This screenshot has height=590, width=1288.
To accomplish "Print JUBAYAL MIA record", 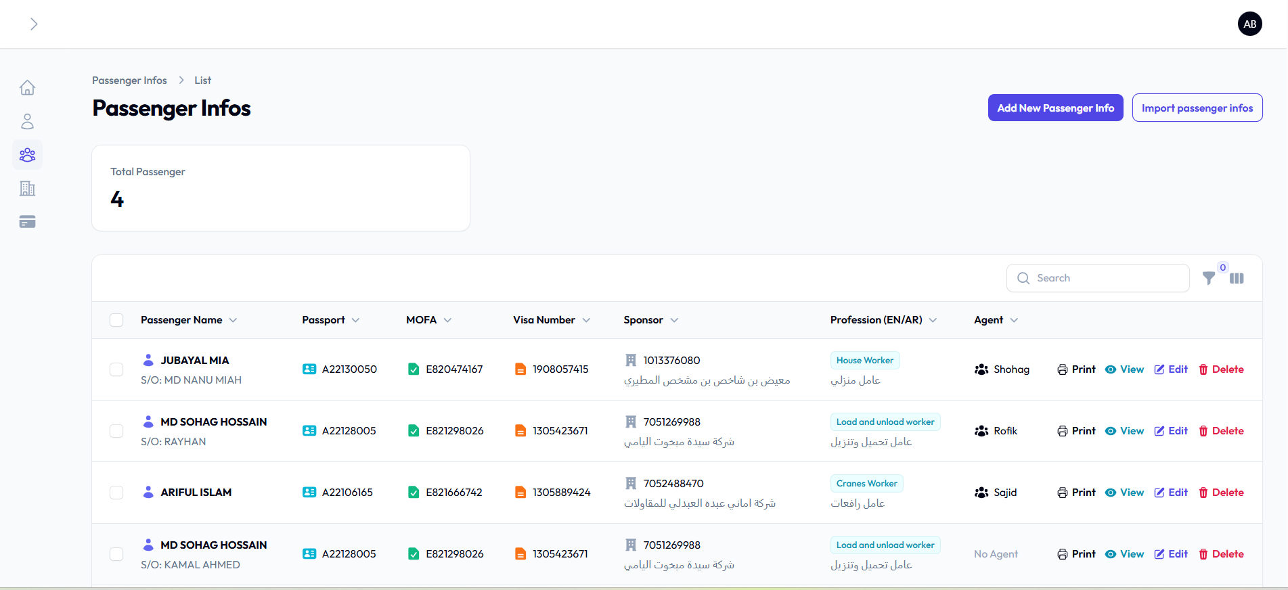I will coord(1076,369).
